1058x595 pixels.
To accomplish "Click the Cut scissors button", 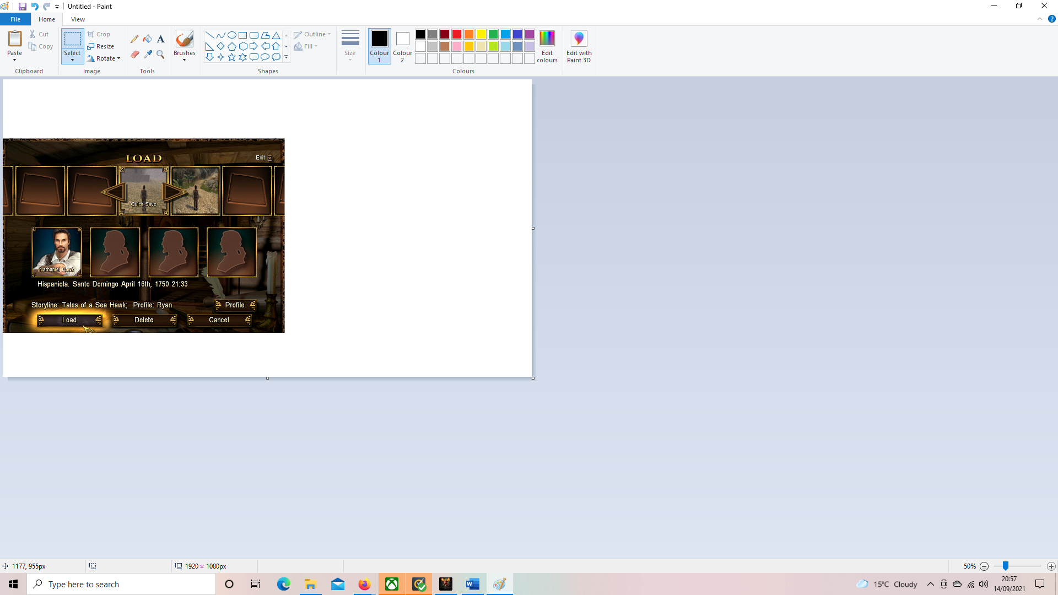I will [39, 34].
